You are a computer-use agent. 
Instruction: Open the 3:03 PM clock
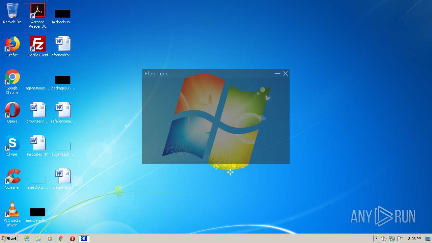(x=414, y=239)
